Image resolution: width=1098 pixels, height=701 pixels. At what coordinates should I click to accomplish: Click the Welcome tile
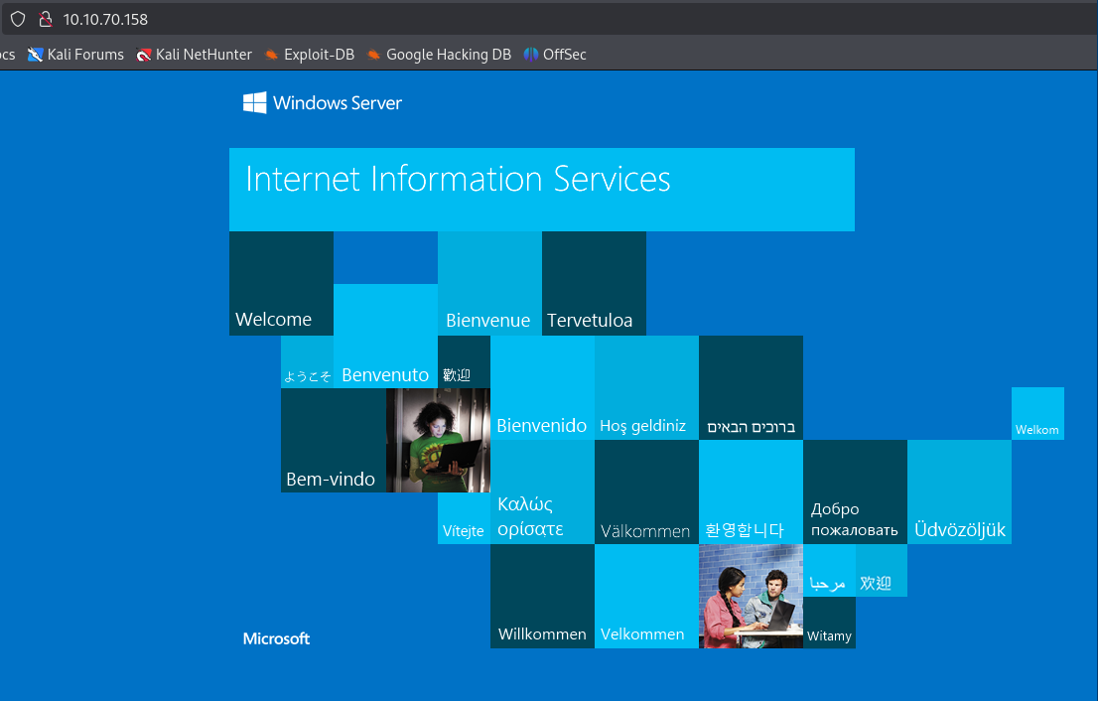(281, 284)
